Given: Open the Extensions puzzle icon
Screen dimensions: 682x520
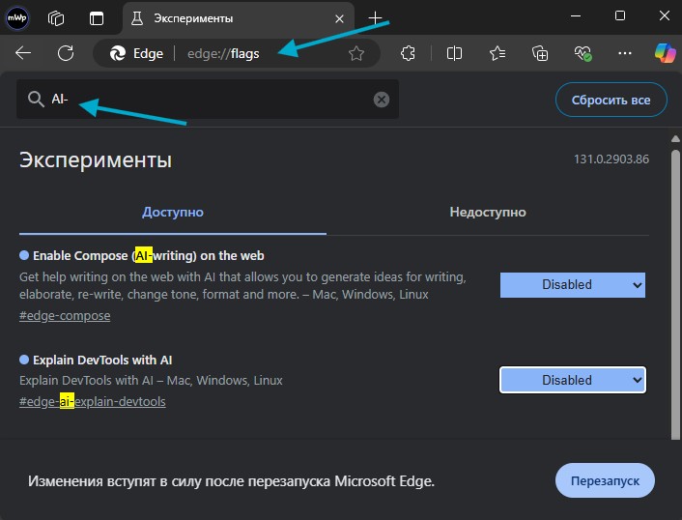Looking at the screenshot, I should [x=409, y=54].
